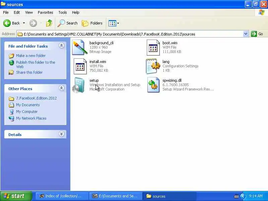268x201 pixels.
Task: Open the View menu
Action: tap(29, 12)
